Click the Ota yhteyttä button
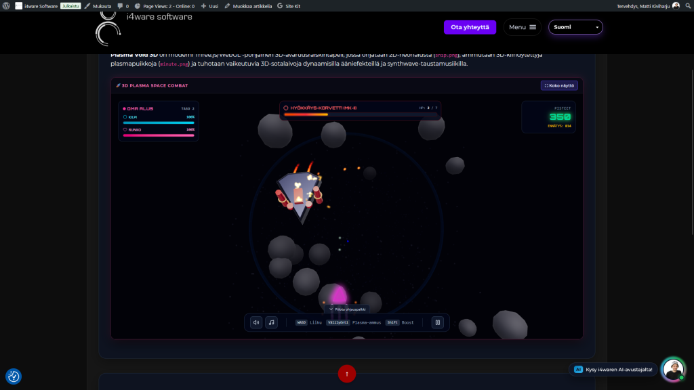The width and height of the screenshot is (694, 390). click(470, 27)
